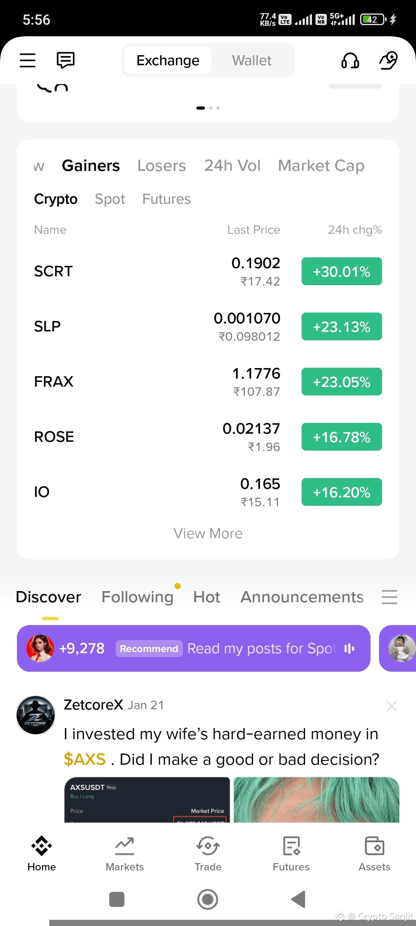416x926 pixels.
Task: Open the chat messages icon
Action: pyautogui.click(x=65, y=60)
